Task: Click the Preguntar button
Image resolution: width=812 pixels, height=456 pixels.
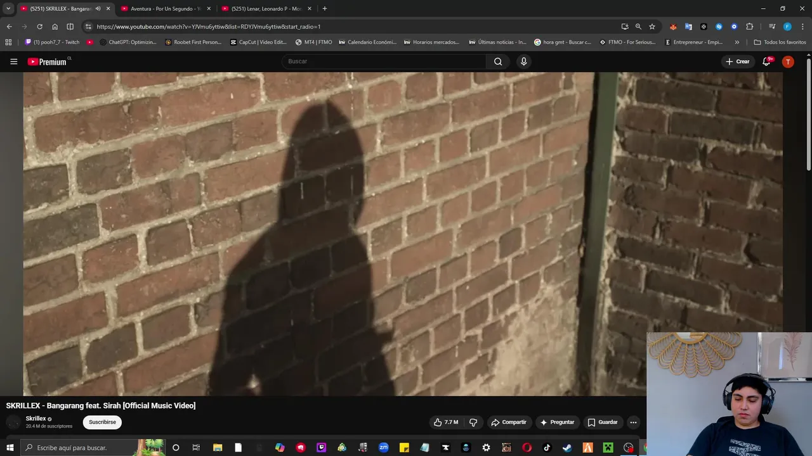Action: point(557,422)
